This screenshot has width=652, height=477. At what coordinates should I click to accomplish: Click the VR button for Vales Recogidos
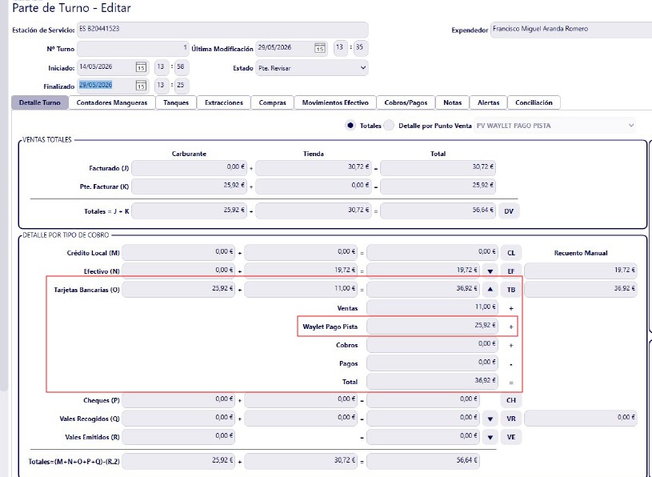[x=511, y=419]
